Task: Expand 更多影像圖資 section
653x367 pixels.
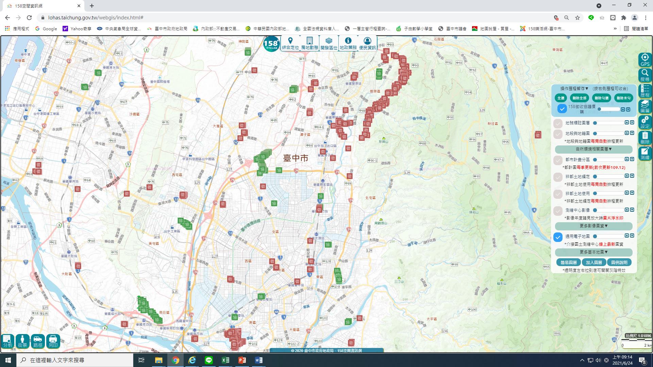Action: [x=593, y=226]
